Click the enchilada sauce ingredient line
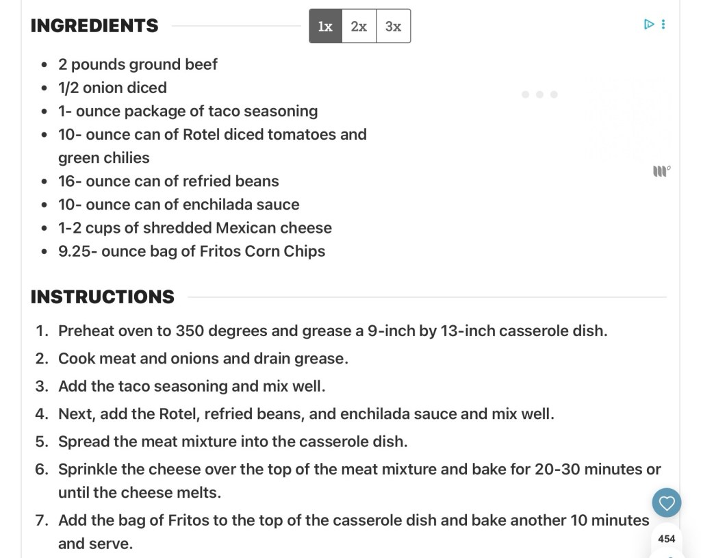The height and width of the screenshot is (558, 701). click(179, 205)
